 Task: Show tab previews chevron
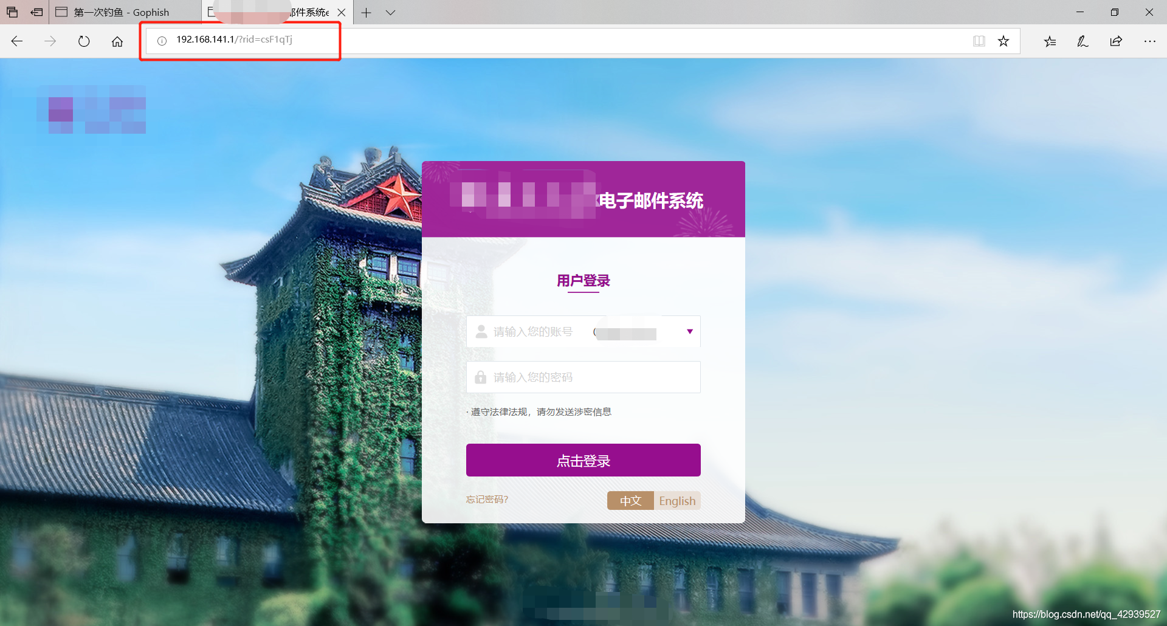[x=390, y=12]
